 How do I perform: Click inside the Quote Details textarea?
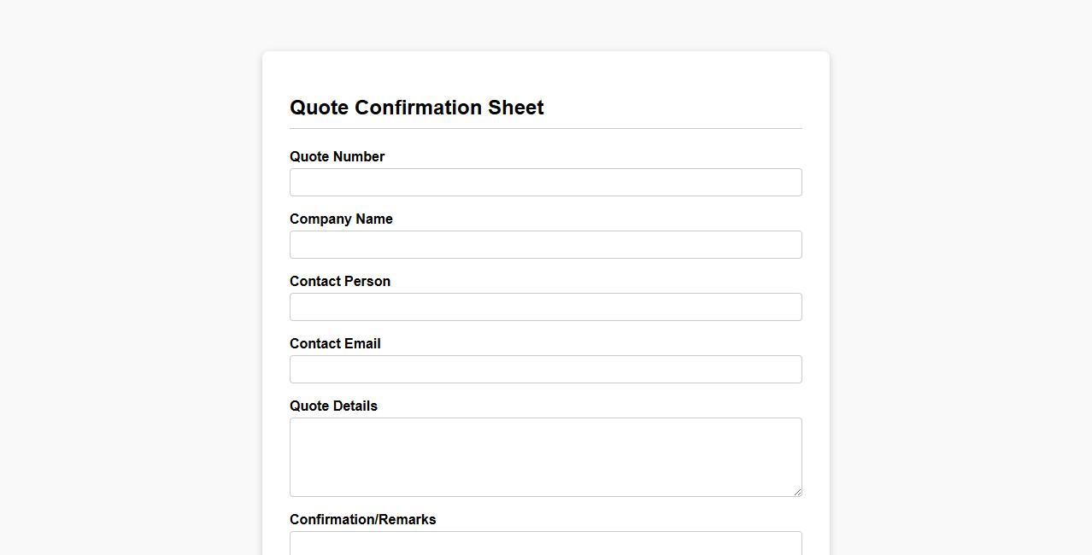point(545,457)
